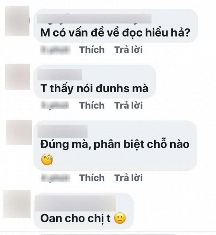216x235 pixels.
Task: Open the avatar beside 'Oan cho chị t'
Action: tap(17, 204)
